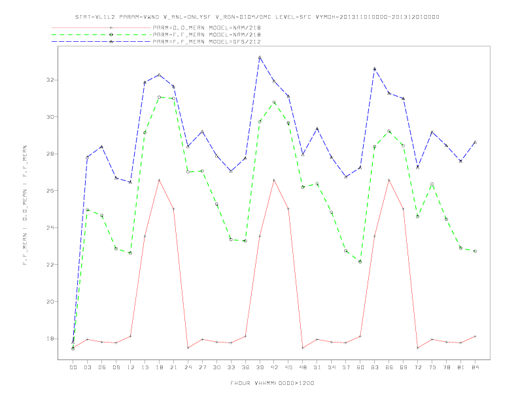Click x-axis tick label 15
Screen dimensions: 518x400
coord(145,367)
